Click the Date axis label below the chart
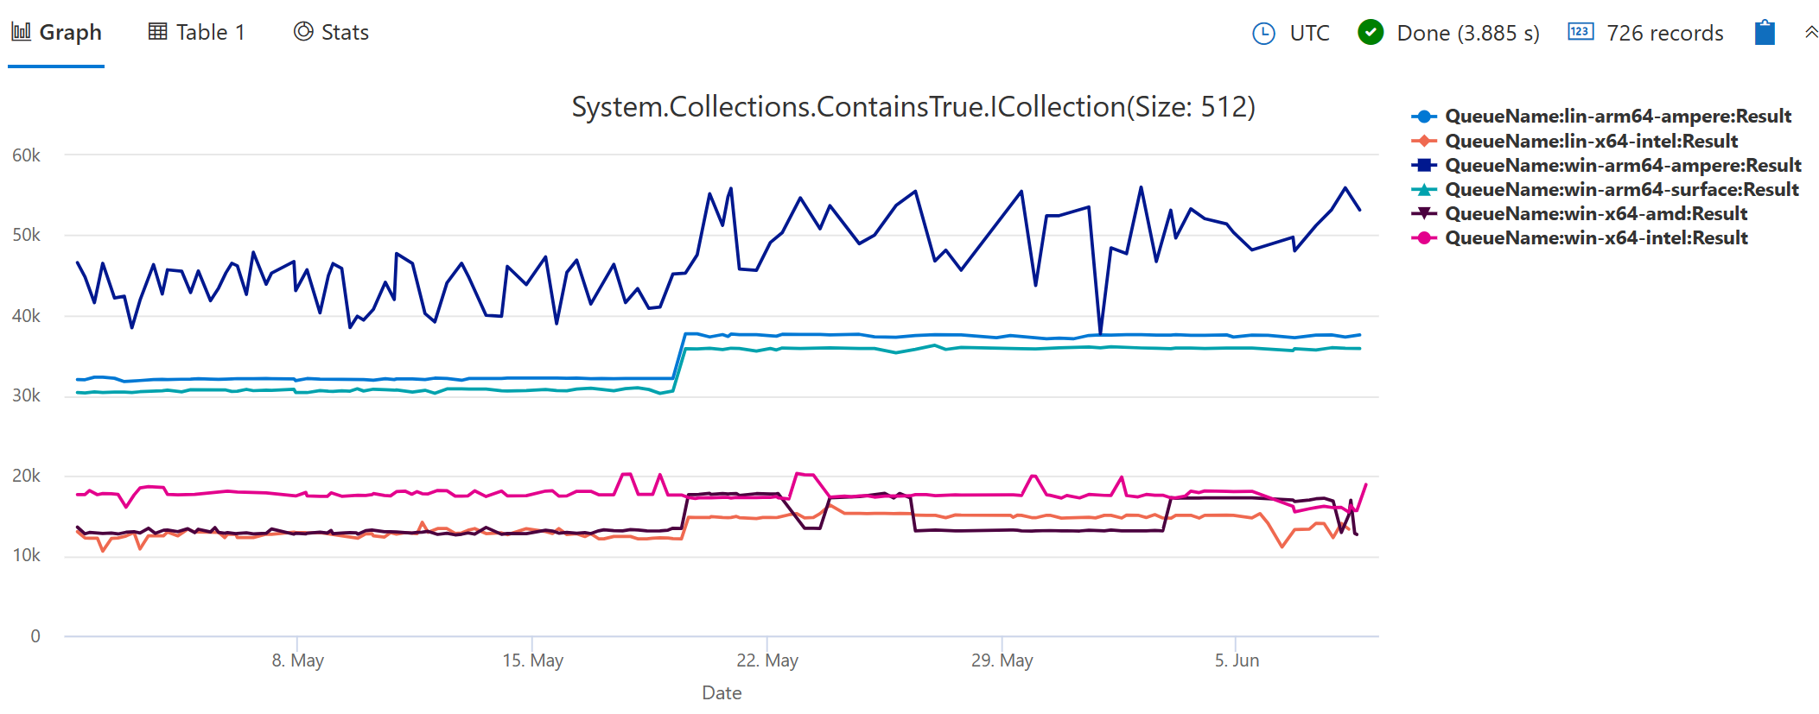 (x=722, y=692)
